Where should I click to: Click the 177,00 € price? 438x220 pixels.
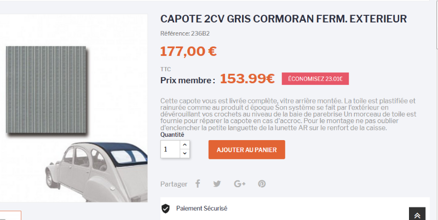[188, 51]
